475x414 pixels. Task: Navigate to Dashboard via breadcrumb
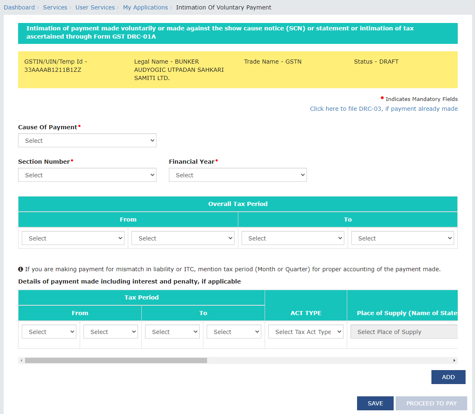coord(19,7)
